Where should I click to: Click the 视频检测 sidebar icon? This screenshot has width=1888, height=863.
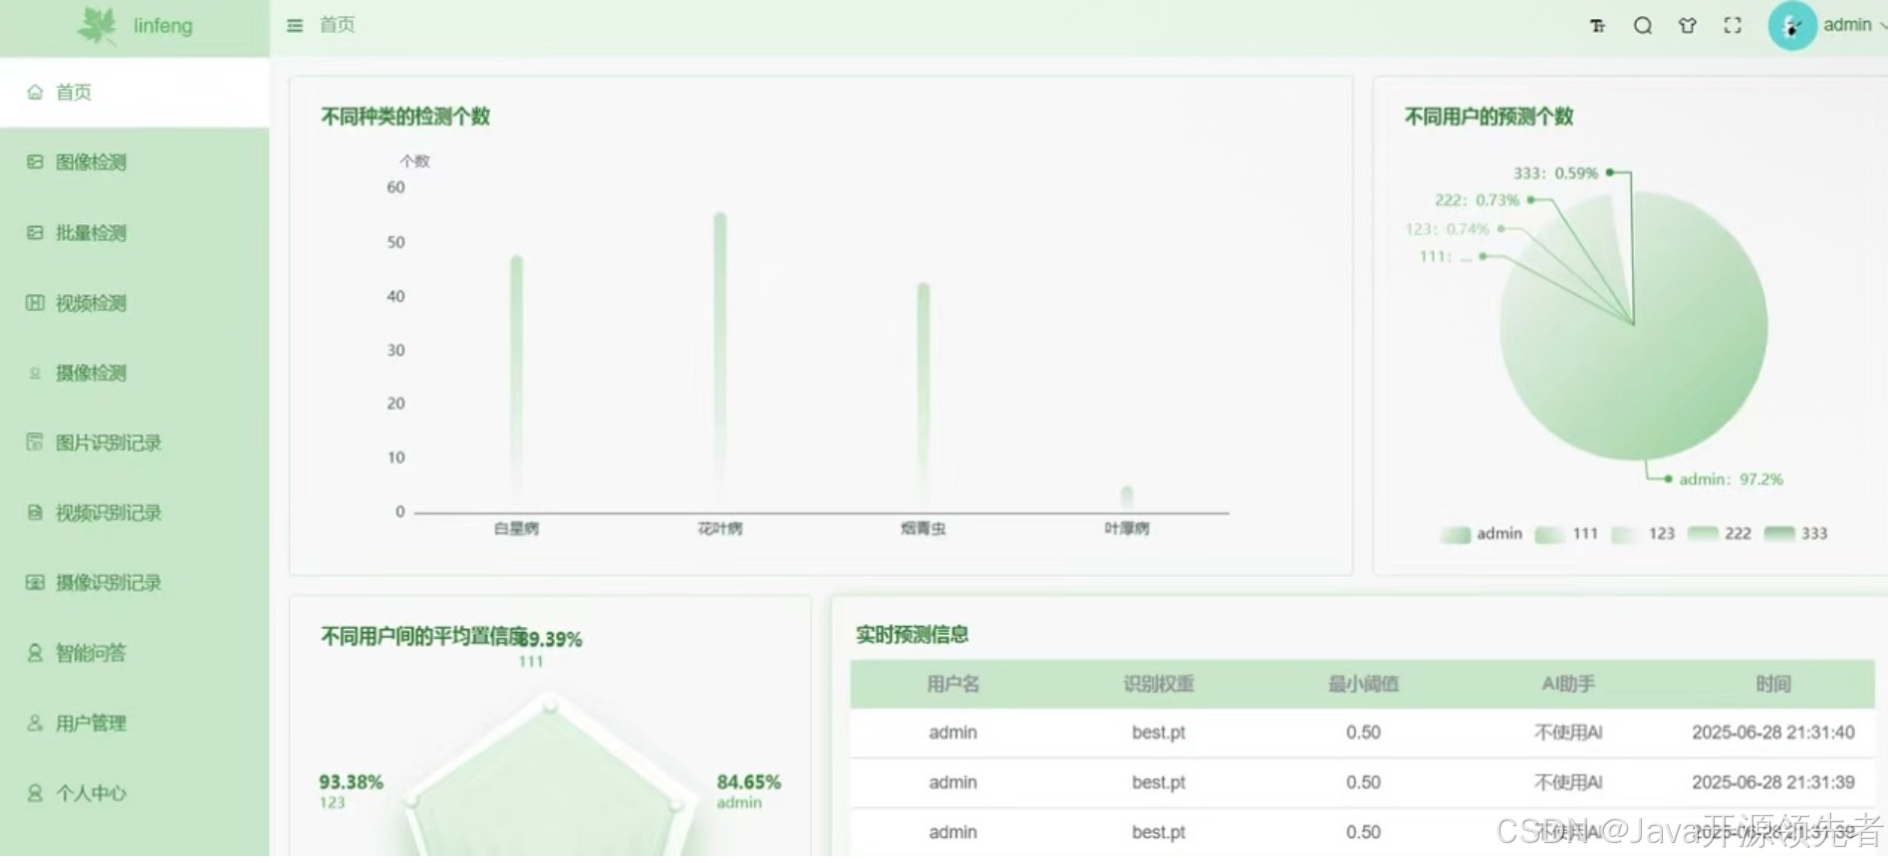[x=35, y=303]
